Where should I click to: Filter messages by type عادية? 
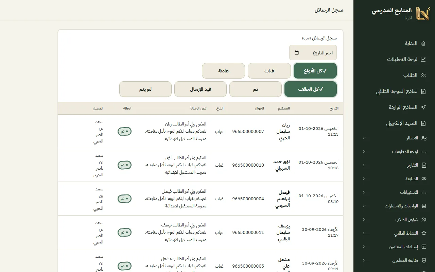pyautogui.click(x=223, y=71)
